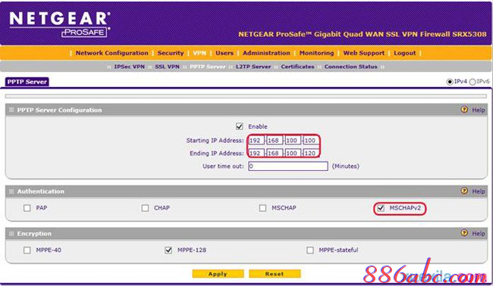Click the Encryption section header text

click(x=34, y=234)
